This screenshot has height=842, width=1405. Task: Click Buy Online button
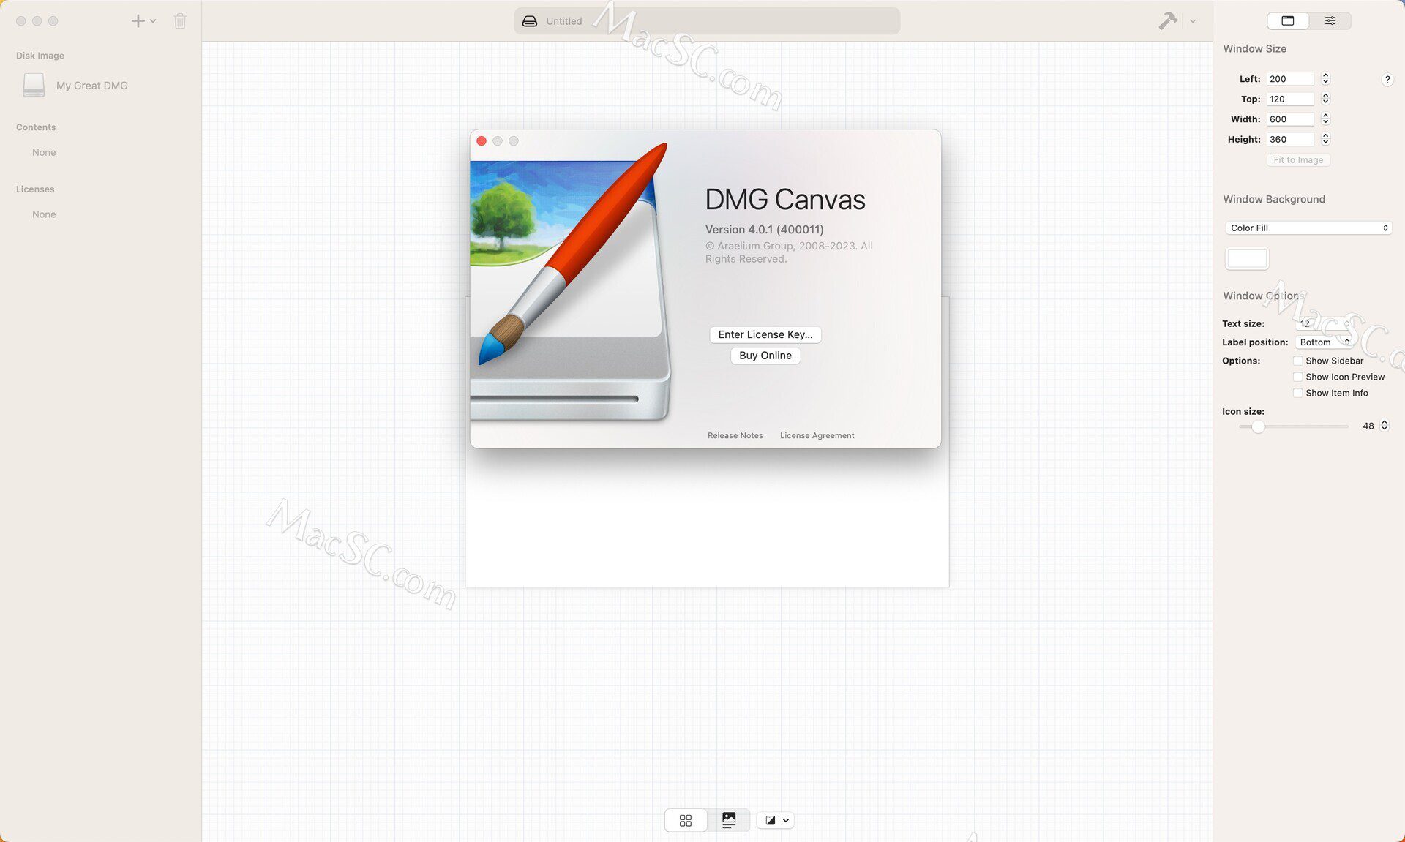(764, 356)
